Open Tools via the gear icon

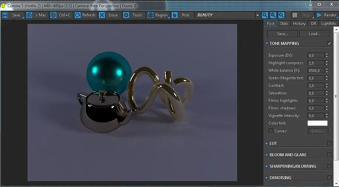coord(126,15)
